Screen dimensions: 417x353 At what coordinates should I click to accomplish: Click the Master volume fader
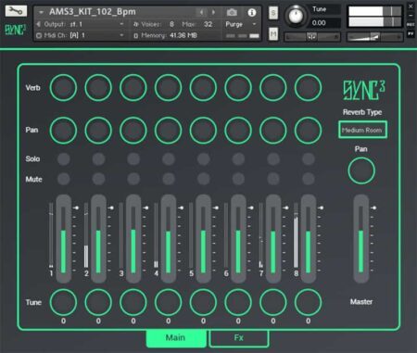[361, 239]
